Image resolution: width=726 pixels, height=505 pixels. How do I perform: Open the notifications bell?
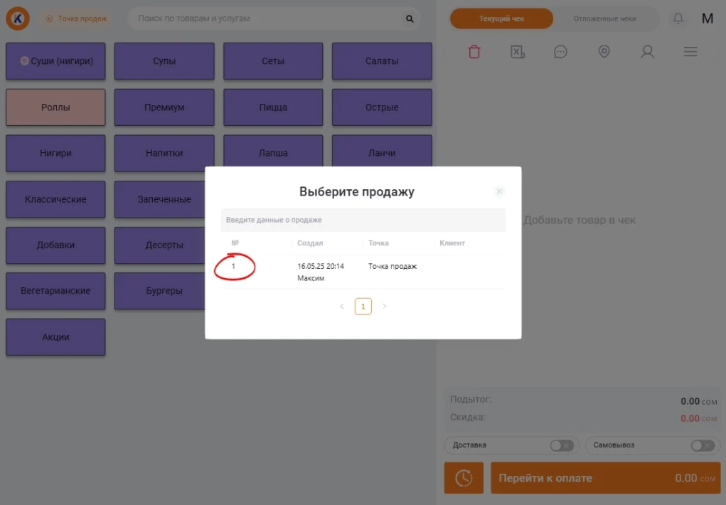pyautogui.click(x=678, y=18)
